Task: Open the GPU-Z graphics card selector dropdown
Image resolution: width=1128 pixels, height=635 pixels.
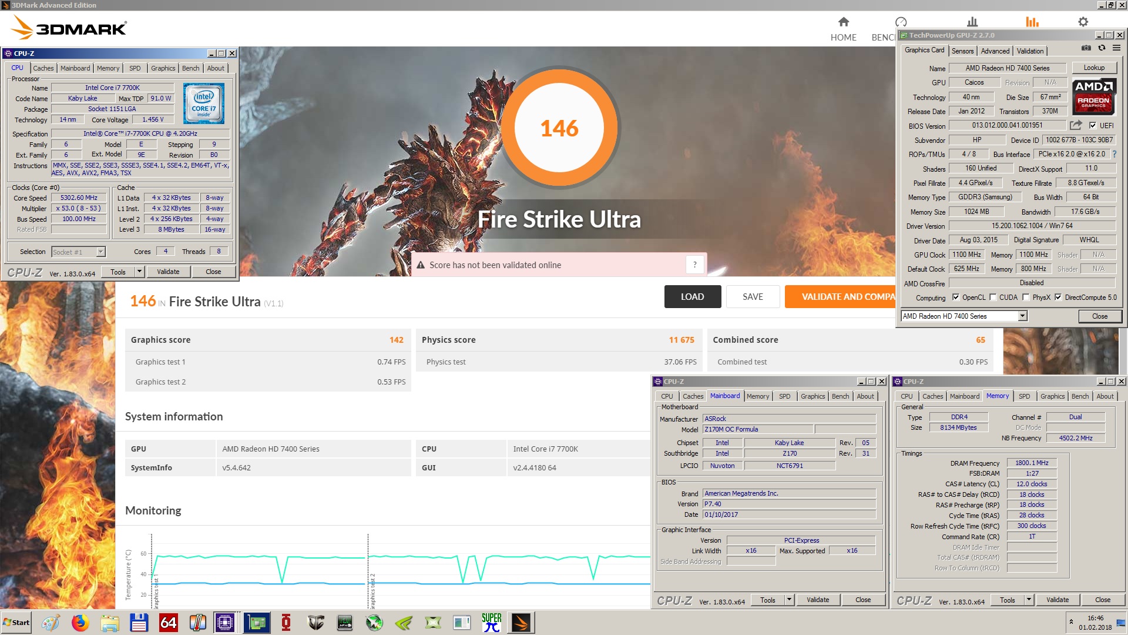Action: click(1022, 316)
